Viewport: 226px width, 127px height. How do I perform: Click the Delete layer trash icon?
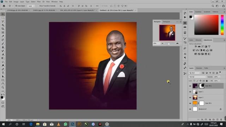click(x=221, y=120)
